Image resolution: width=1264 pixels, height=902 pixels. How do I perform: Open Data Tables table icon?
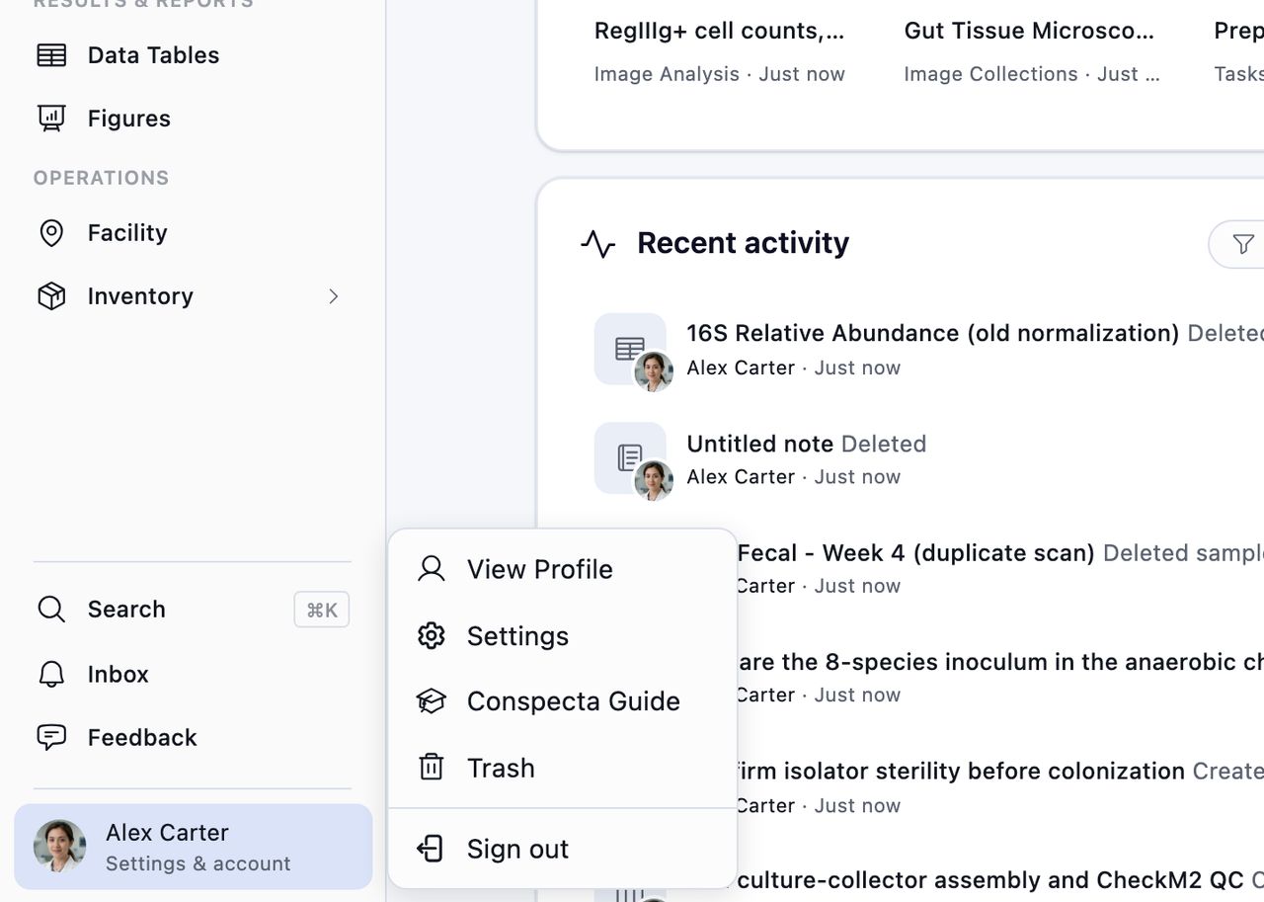click(x=51, y=55)
